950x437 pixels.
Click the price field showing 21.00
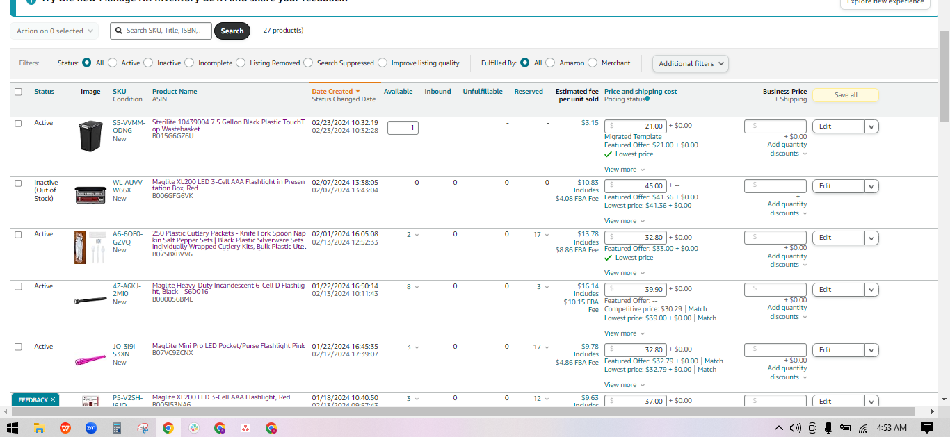pos(636,126)
